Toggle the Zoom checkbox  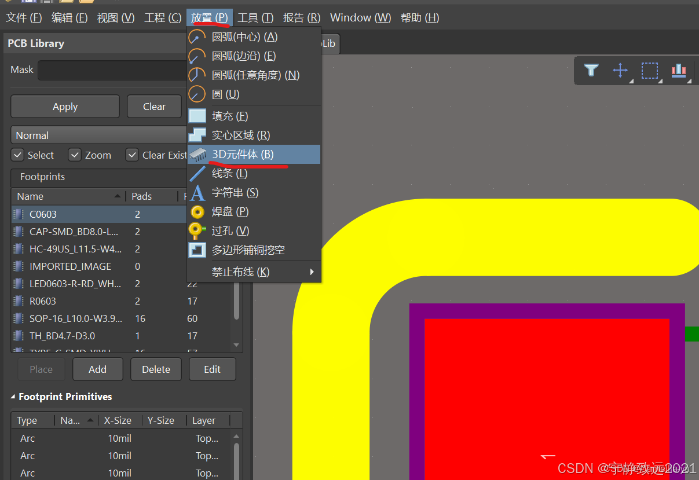coord(75,155)
